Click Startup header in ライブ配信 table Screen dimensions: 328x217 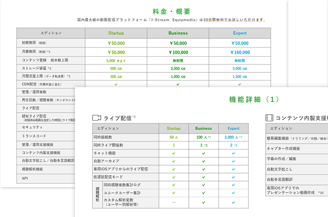[x=174, y=129]
